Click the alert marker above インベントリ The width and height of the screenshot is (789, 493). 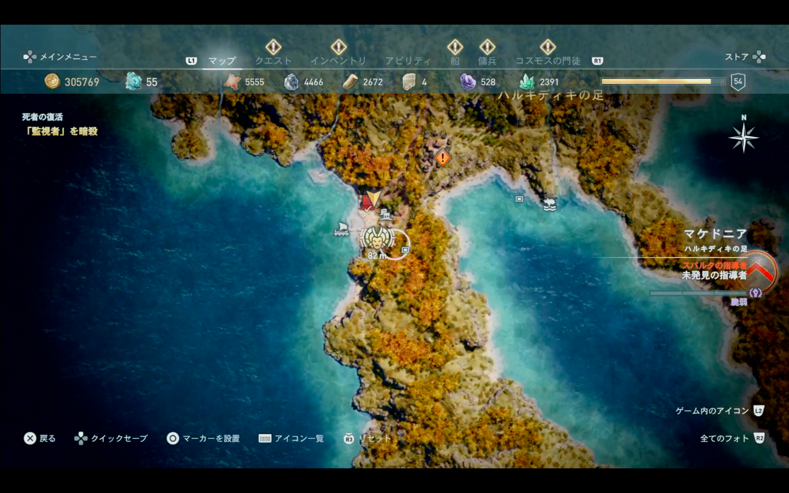coord(339,47)
